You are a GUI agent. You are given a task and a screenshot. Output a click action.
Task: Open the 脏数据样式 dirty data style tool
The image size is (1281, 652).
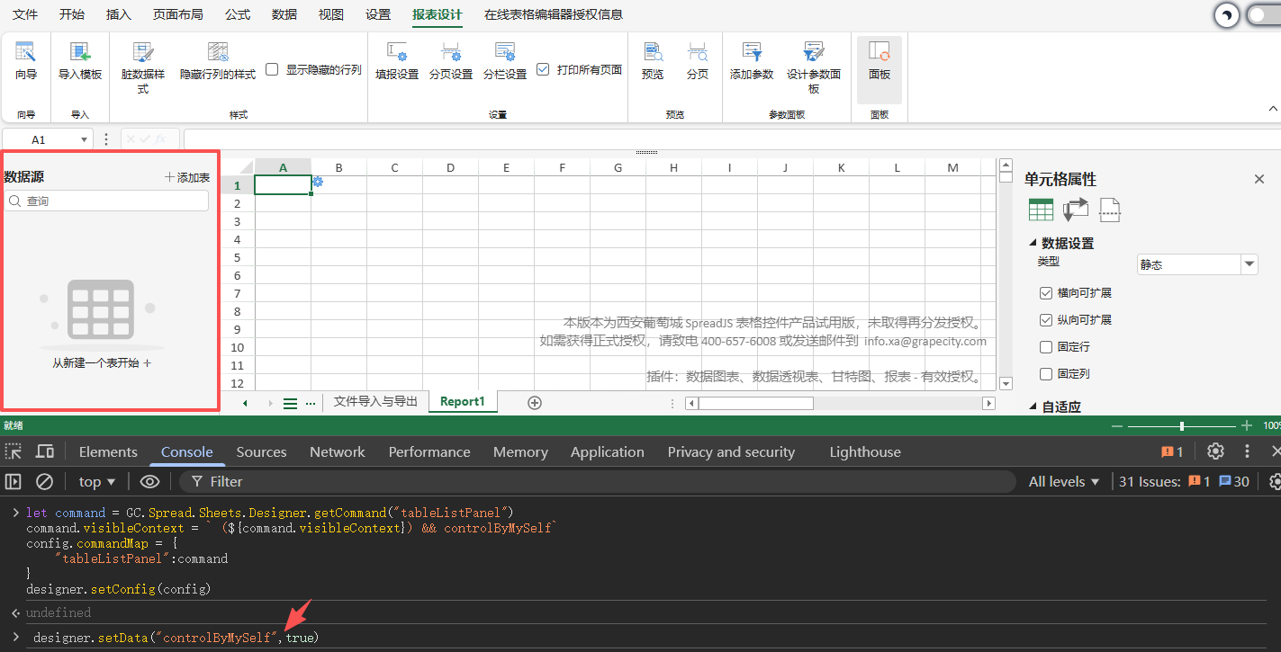pos(143,67)
